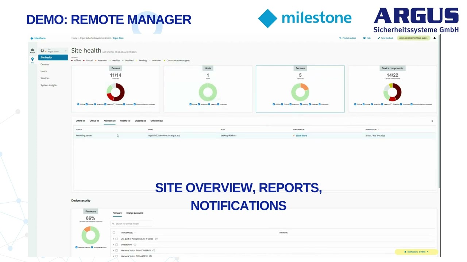Click the Device components donut chart
The height and width of the screenshot is (262, 467).
393,92
